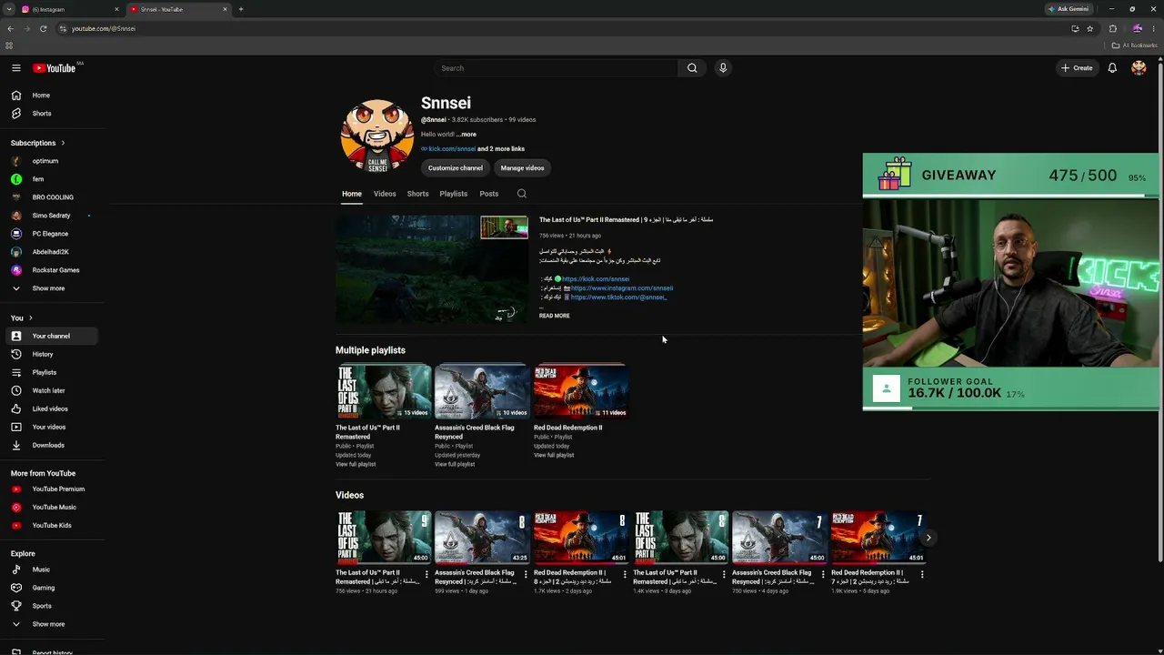Open browser tab search dropdown
The height and width of the screenshot is (655, 1164).
pyautogui.click(x=9, y=9)
